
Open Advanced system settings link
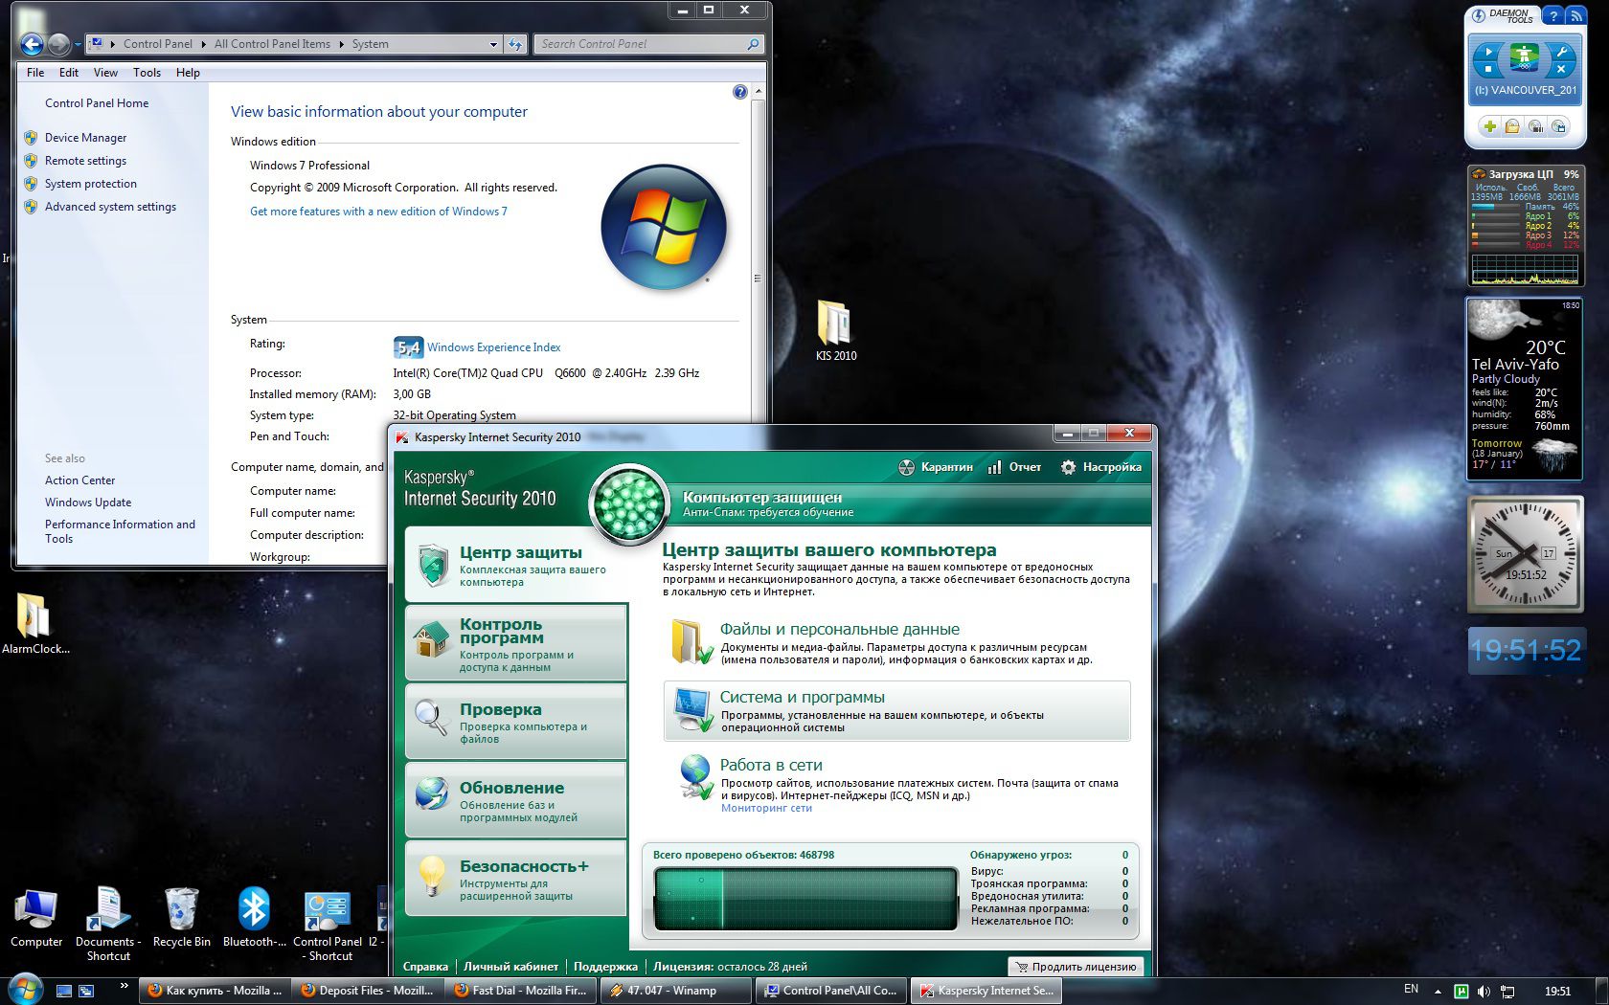tap(110, 207)
